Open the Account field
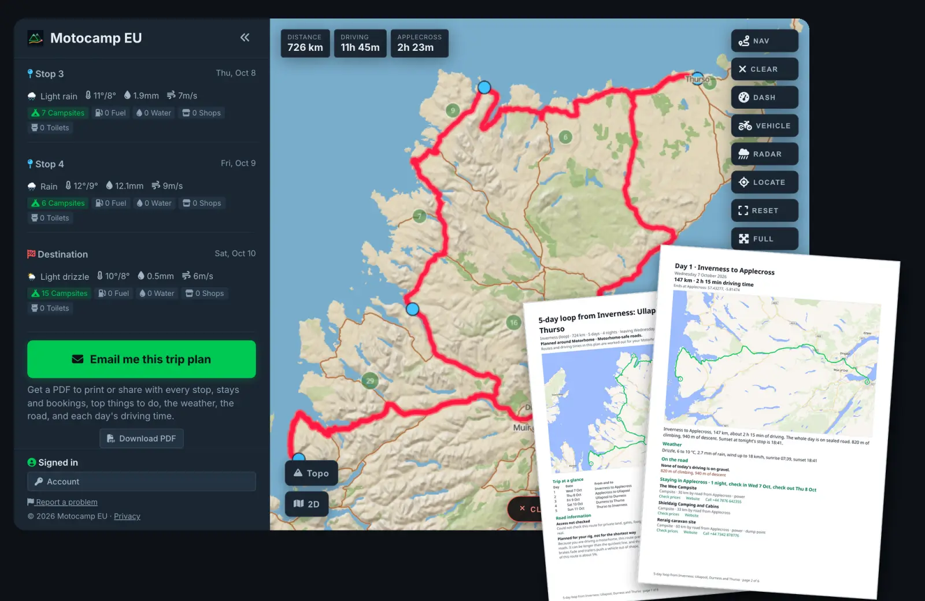 [x=142, y=481]
